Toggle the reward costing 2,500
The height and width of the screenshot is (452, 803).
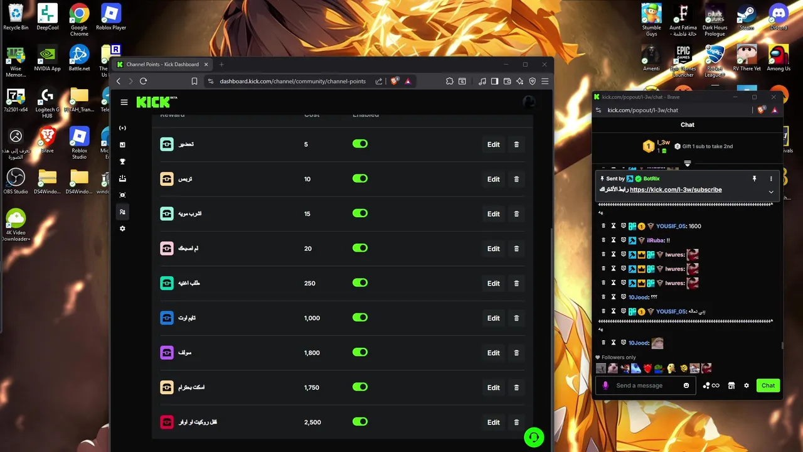coord(360,422)
